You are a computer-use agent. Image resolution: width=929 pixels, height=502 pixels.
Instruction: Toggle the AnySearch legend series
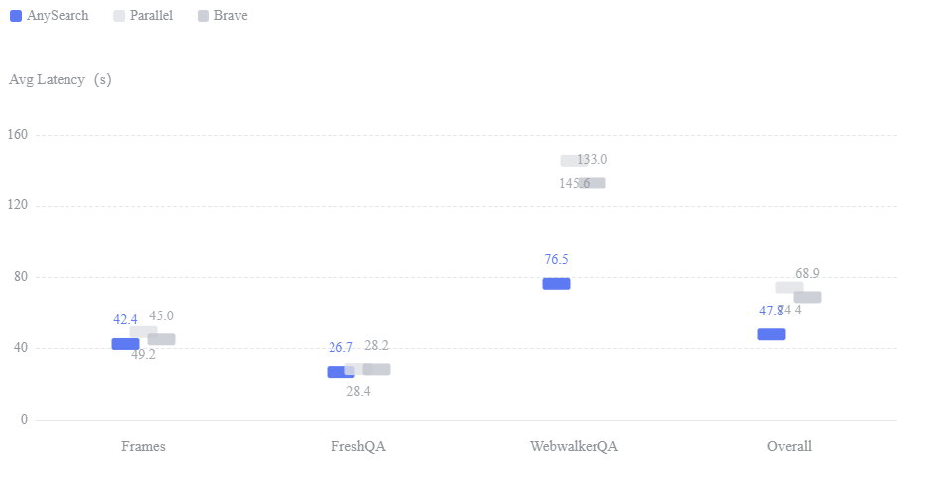point(50,16)
